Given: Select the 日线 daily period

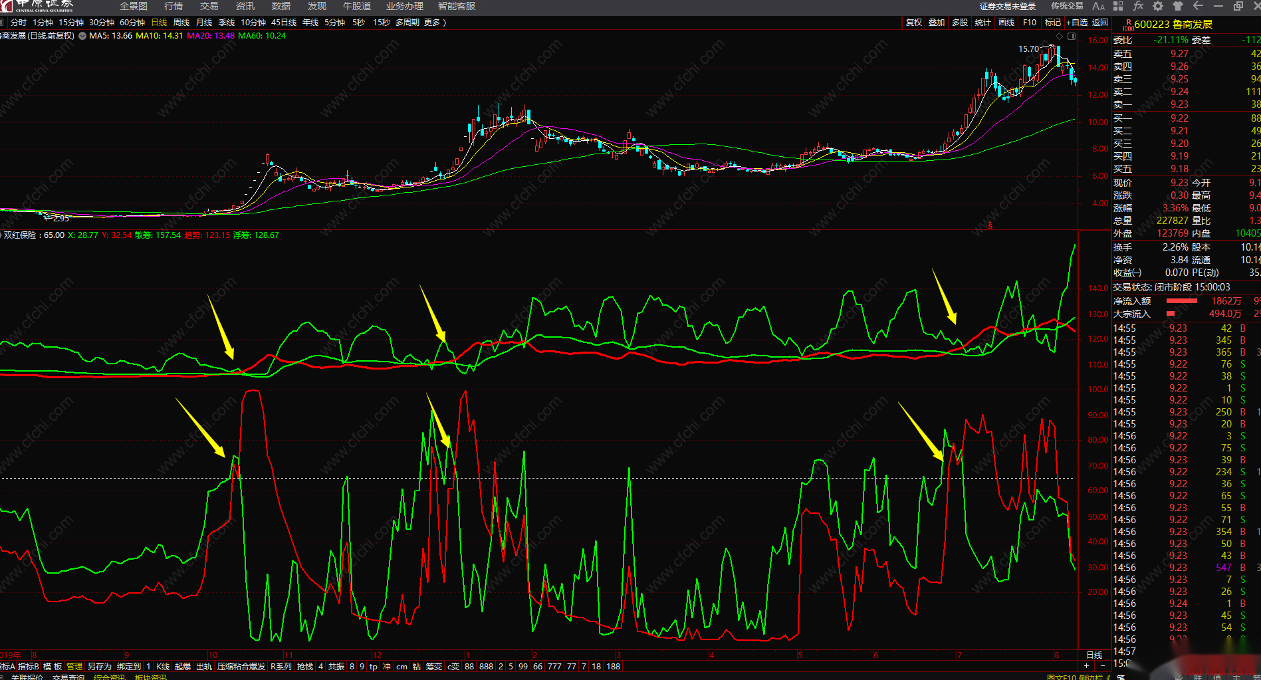Looking at the screenshot, I should 160,23.
